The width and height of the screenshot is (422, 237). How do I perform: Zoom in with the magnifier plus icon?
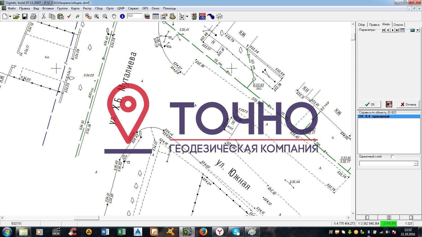point(97,16)
